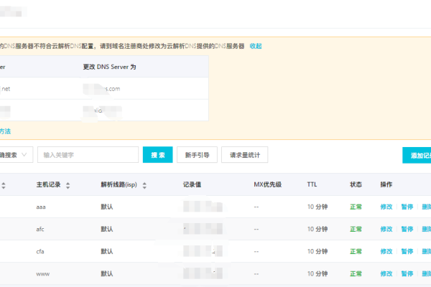The width and height of the screenshot is (431, 287).
Task: Click the 状态 column header
Action: pos(356,184)
